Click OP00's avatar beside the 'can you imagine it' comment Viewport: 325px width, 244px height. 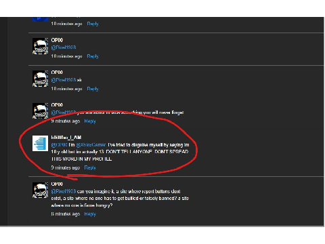40,190
